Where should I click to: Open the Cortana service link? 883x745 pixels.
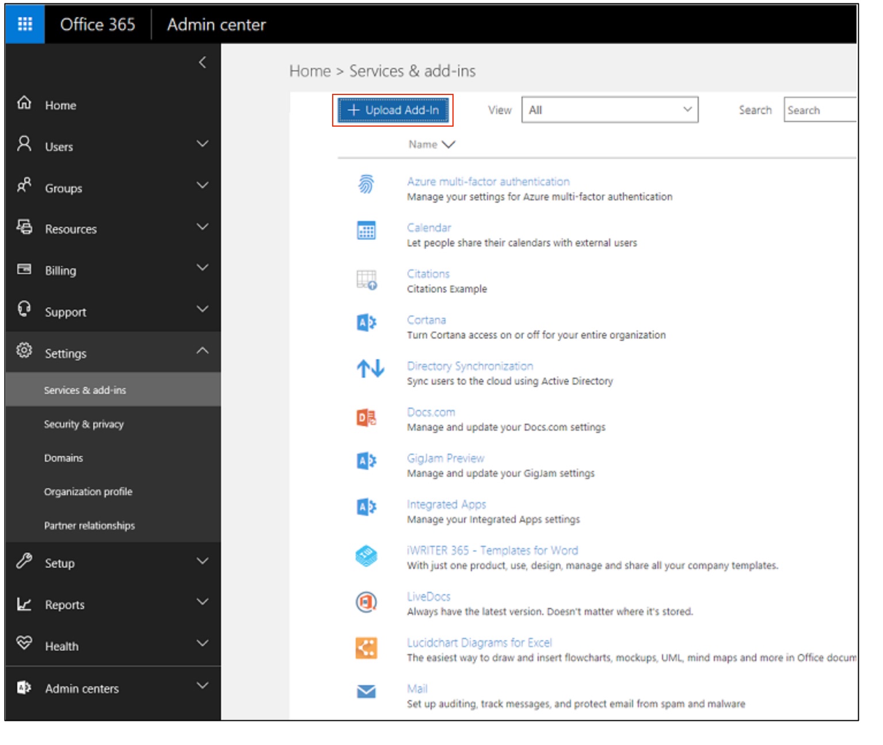click(x=426, y=320)
